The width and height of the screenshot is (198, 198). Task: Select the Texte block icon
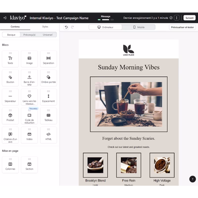(x=10, y=58)
